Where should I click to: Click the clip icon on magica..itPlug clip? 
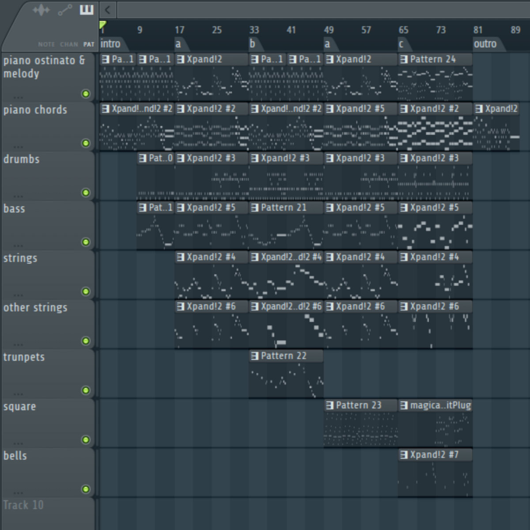tap(404, 405)
